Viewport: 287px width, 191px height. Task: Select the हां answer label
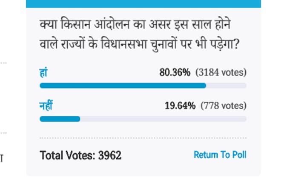43,73
